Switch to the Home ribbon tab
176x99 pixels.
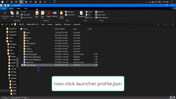11,9
